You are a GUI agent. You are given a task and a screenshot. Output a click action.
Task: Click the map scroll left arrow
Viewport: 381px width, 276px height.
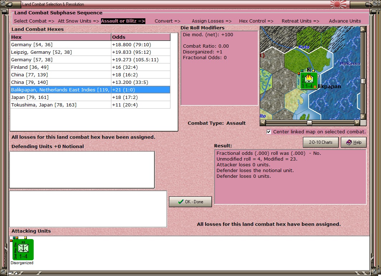(x=263, y=123)
